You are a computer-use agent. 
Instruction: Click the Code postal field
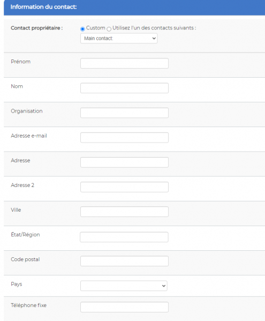124,261
